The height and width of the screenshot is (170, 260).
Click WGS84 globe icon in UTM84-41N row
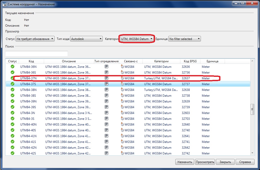122,136
